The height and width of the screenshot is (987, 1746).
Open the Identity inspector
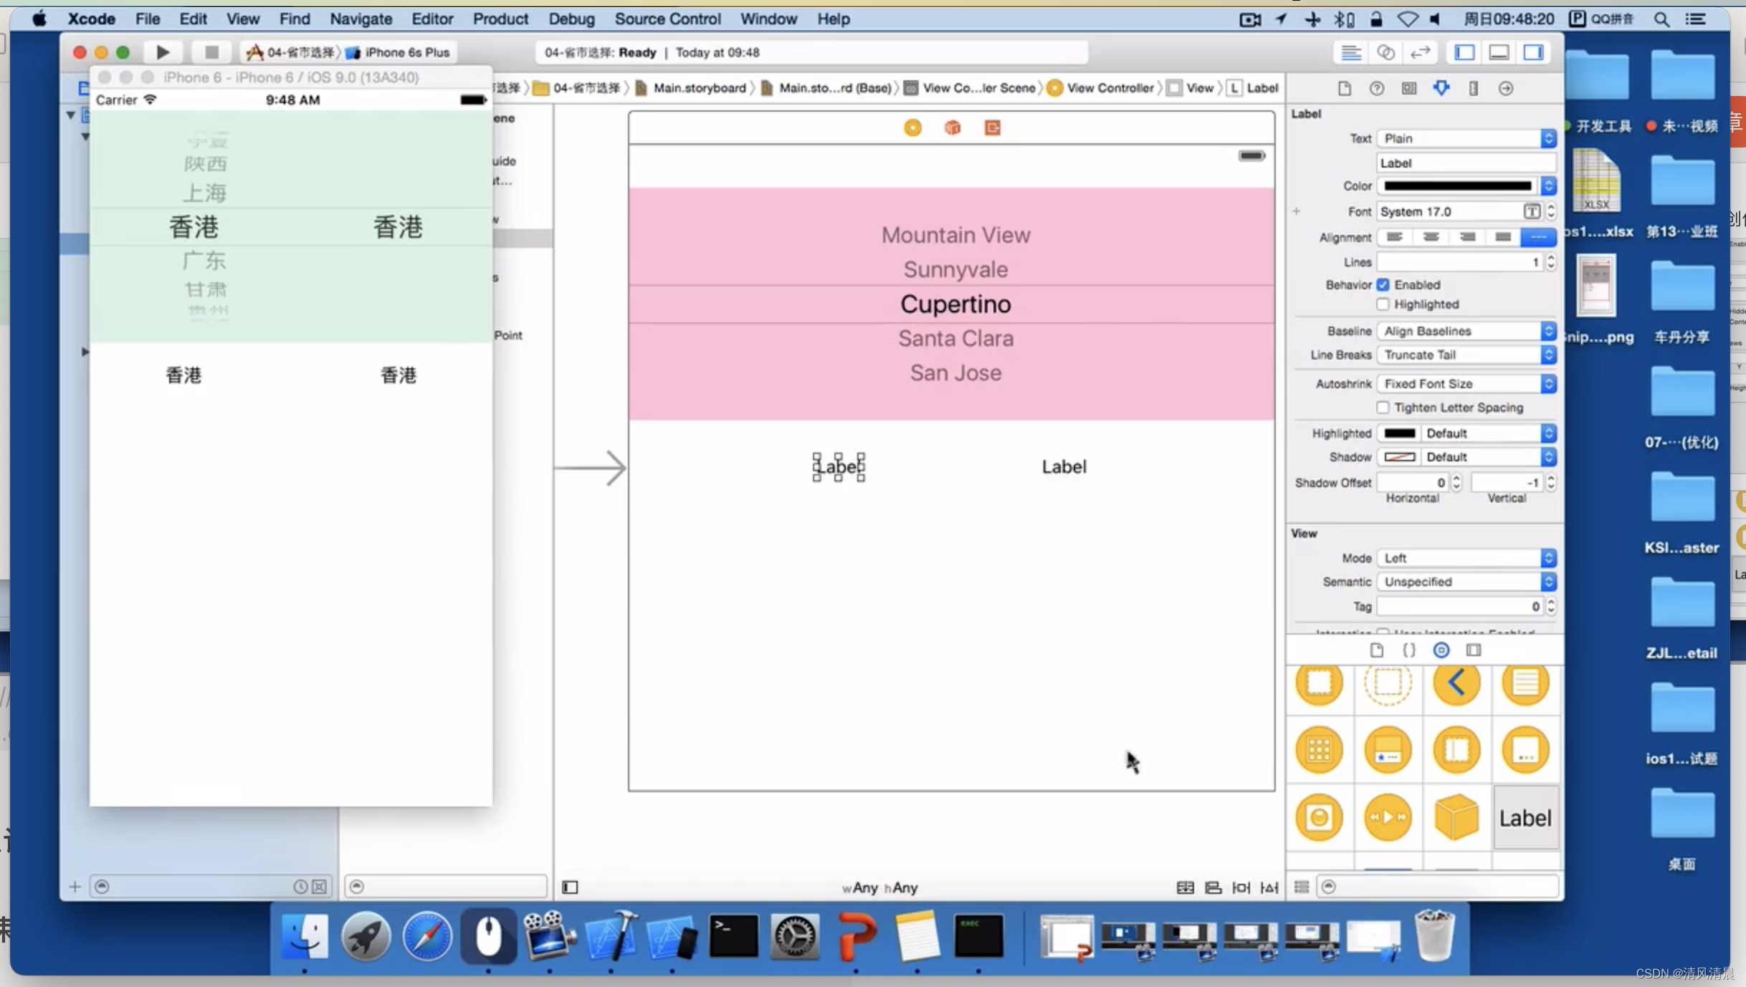point(1408,88)
